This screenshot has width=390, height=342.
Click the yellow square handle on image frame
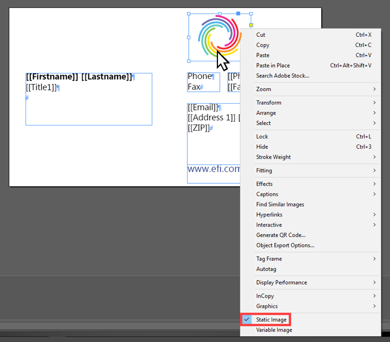point(251,25)
